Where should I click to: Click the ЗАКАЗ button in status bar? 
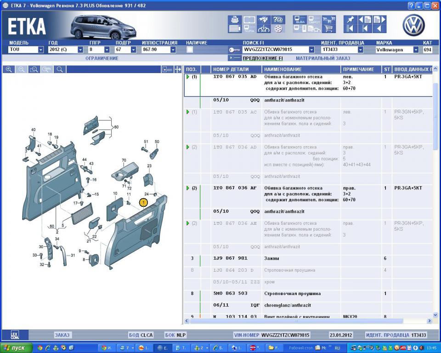coord(62,335)
